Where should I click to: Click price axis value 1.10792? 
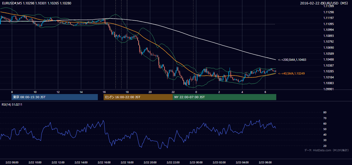(x=329, y=42)
